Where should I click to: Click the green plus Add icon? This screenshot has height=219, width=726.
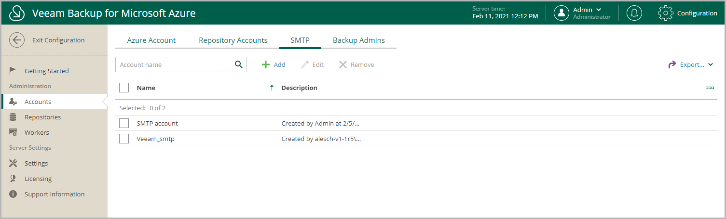click(266, 64)
